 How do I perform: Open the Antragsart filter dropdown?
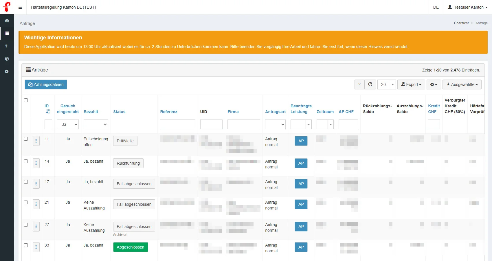(275, 124)
